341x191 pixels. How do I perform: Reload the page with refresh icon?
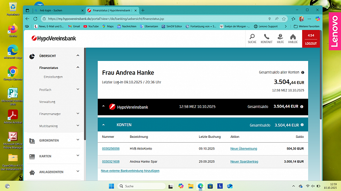35,19
